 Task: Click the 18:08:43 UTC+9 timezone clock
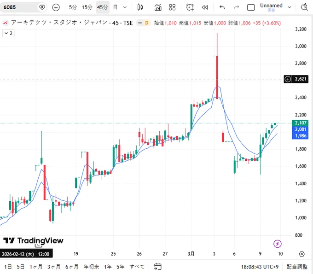point(260,267)
